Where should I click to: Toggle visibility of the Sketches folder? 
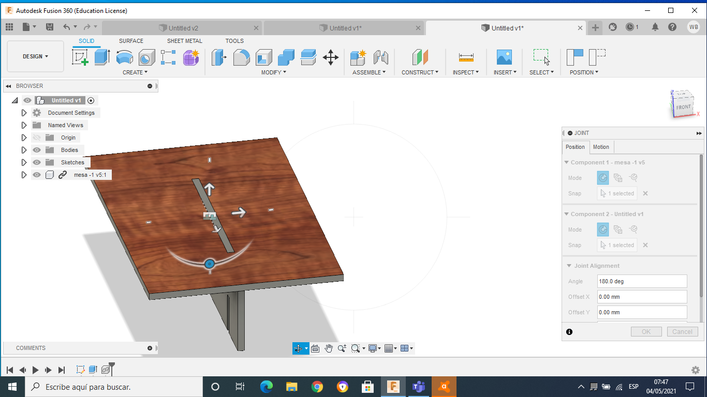pos(36,162)
